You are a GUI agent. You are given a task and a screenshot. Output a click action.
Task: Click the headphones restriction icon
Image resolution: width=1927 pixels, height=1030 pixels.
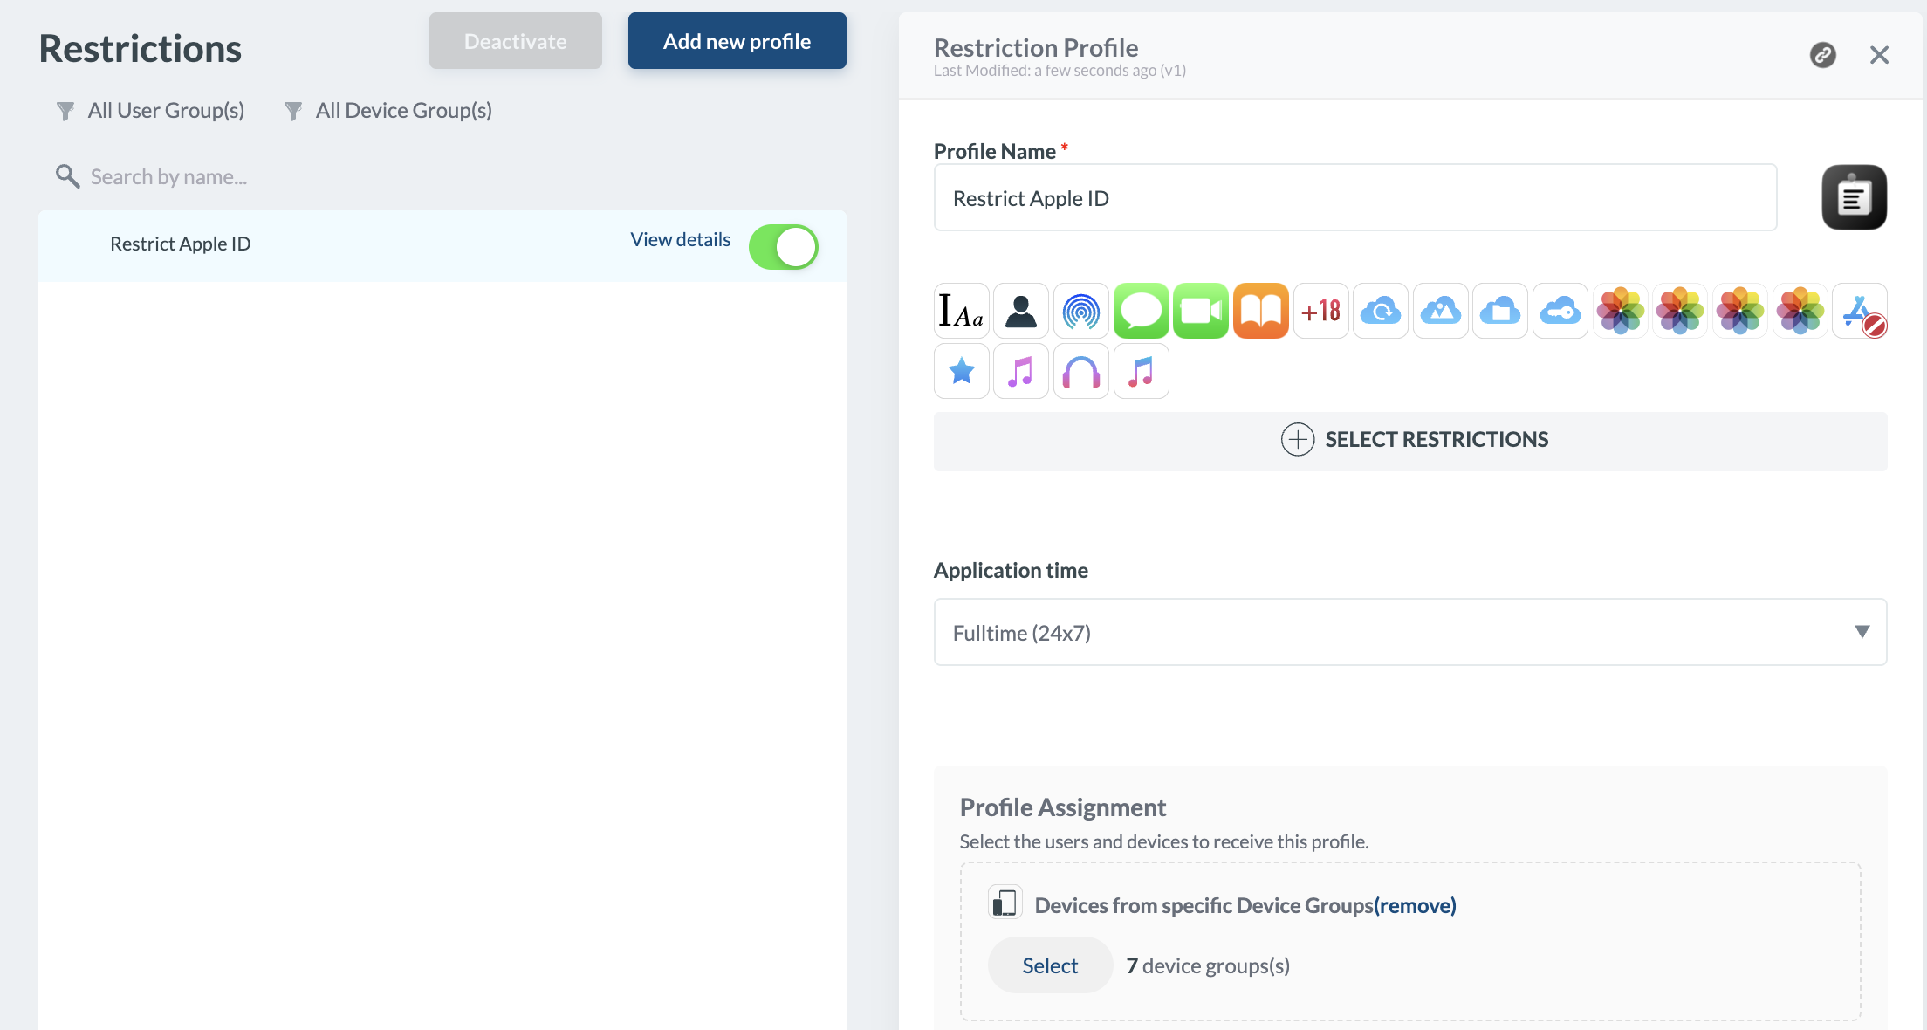[1080, 371]
